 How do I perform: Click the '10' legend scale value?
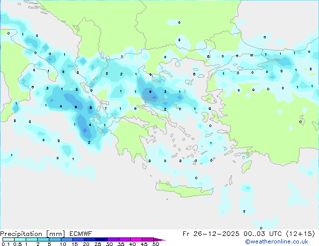63,244
